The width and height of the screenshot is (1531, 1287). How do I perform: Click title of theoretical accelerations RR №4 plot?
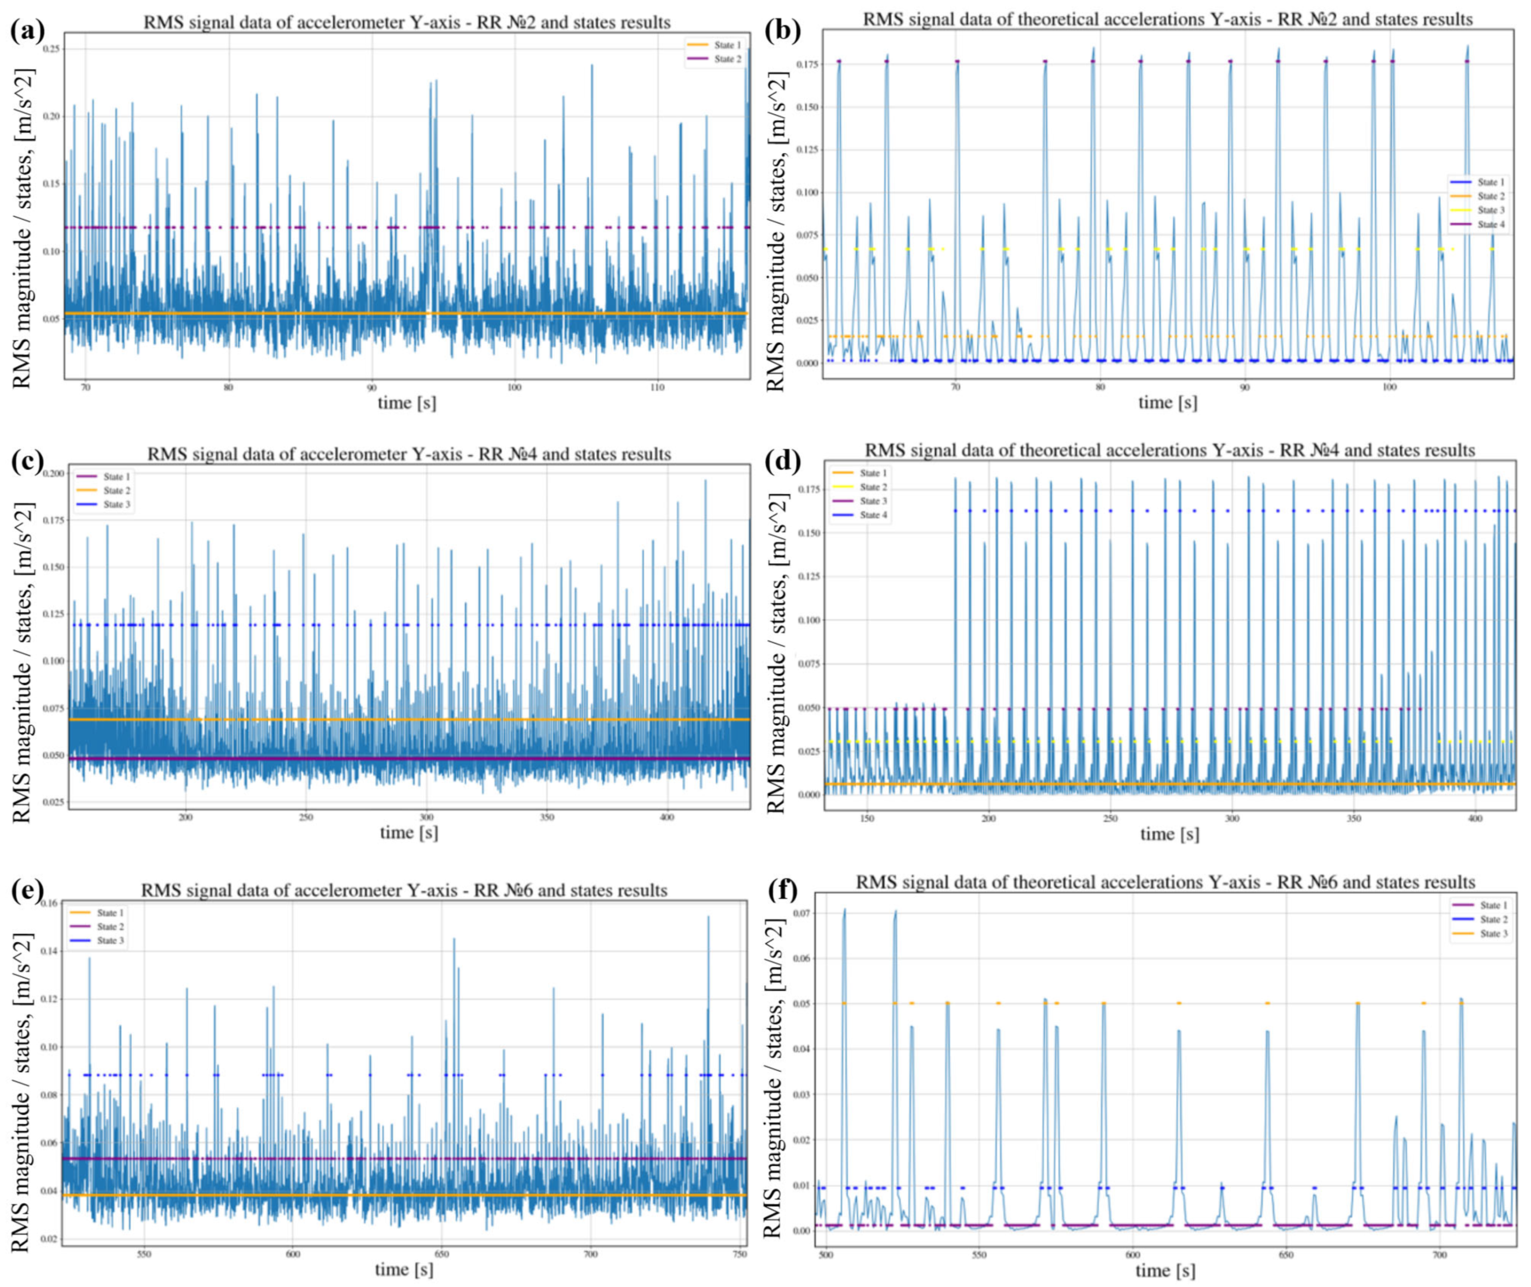[x=1169, y=450]
